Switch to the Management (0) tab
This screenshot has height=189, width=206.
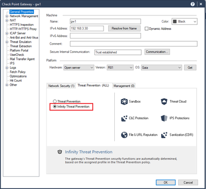click(x=124, y=86)
